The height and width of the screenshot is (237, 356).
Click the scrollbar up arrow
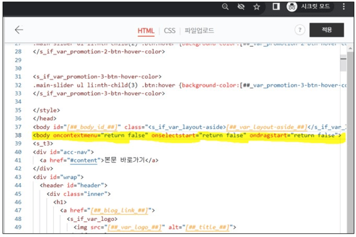tap(350, 48)
